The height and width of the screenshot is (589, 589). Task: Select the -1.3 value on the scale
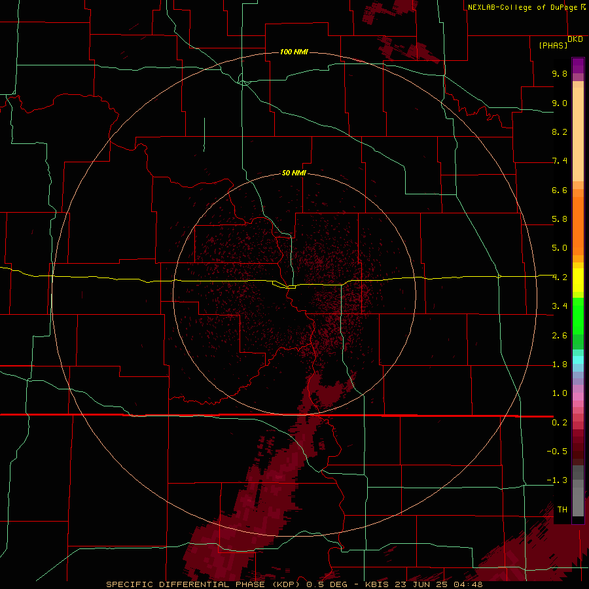[x=557, y=480]
